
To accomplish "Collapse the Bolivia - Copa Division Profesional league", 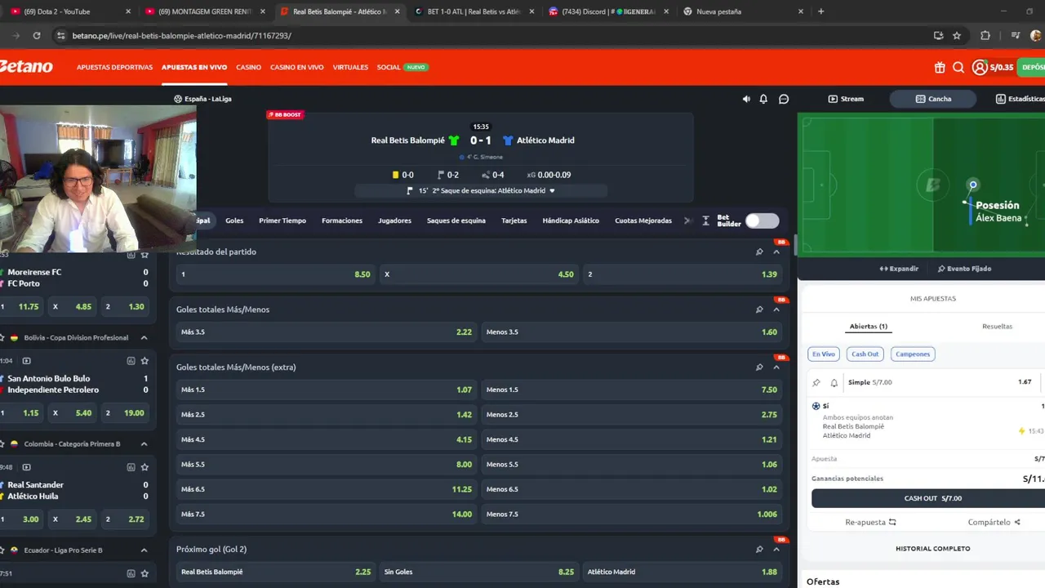I will click(x=144, y=337).
